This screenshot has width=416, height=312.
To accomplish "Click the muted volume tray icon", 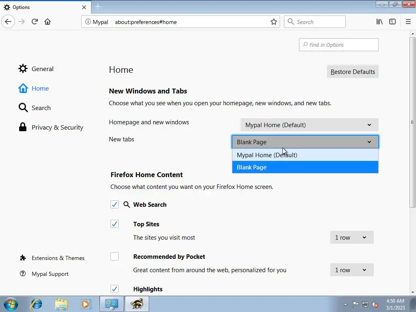I will point(375,304).
